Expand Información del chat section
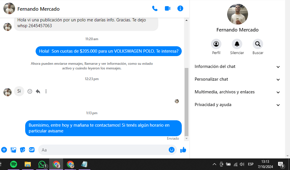This screenshot has height=170, width=290. tap(237, 66)
